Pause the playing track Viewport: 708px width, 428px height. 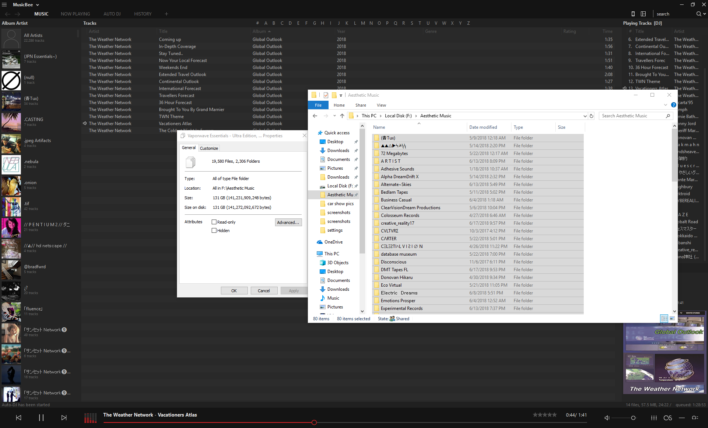pyautogui.click(x=41, y=418)
